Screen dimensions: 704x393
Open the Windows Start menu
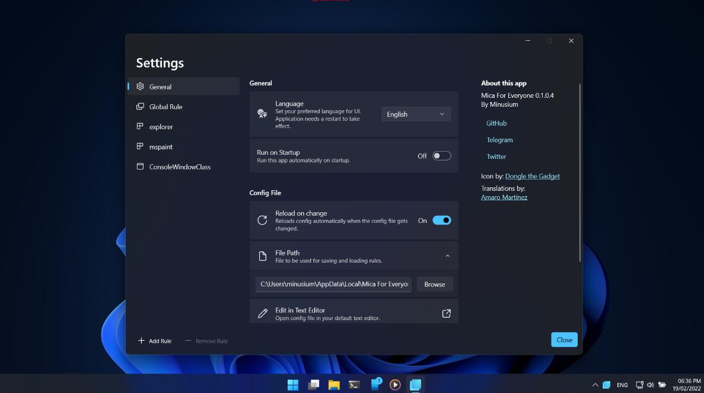(293, 385)
